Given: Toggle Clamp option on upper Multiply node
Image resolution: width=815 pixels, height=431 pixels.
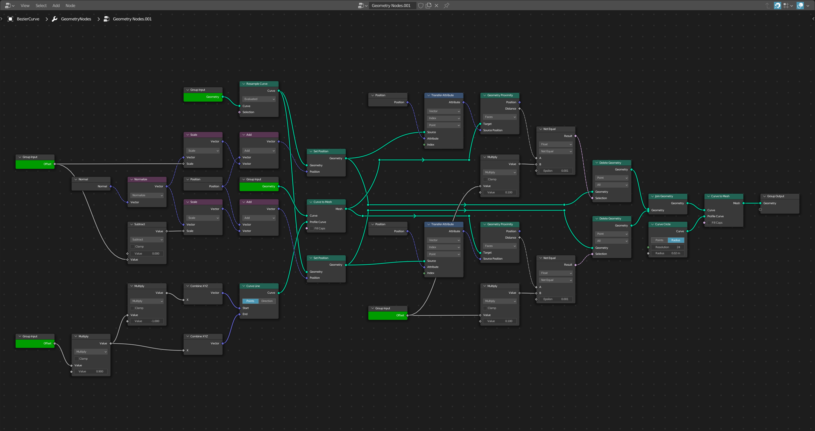Looking at the screenshot, I should pos(485,179).
